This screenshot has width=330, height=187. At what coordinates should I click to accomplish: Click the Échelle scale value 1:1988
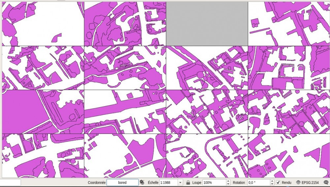(168, 182)
